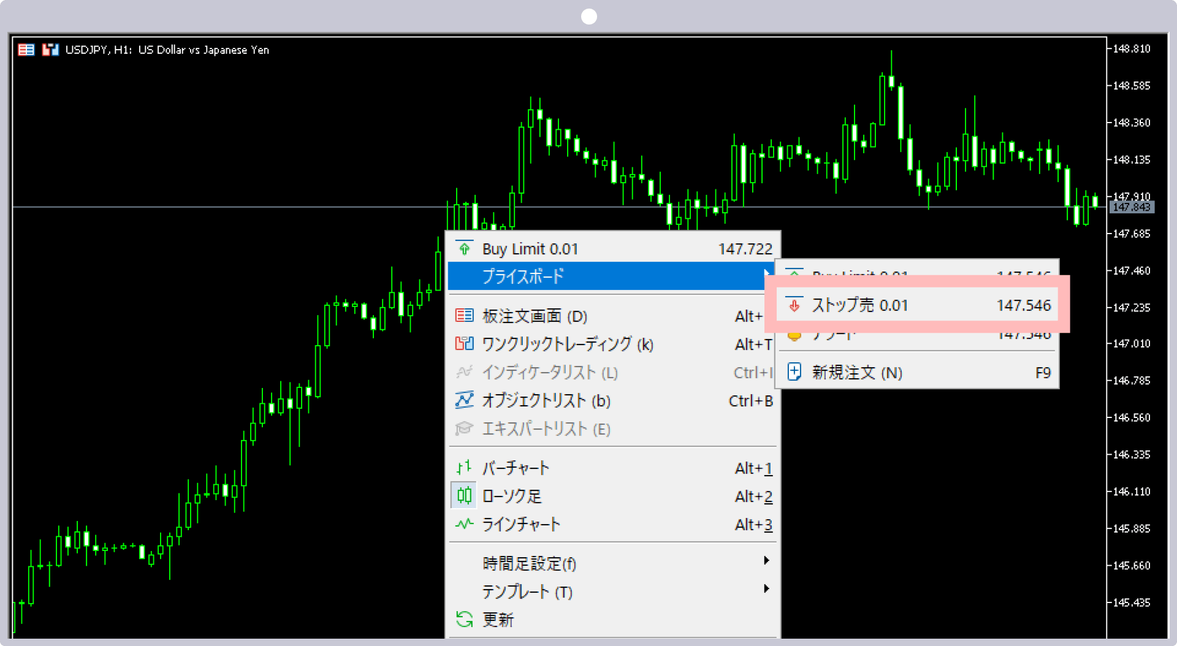Screen dimensions: 1177x646
Task: Click price scale value 147.010
Action: tap(1132, 344)
